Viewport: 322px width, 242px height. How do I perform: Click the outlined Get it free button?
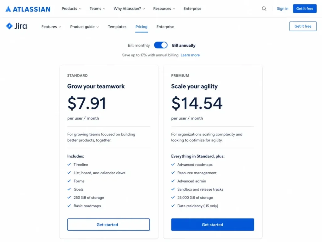303,26
